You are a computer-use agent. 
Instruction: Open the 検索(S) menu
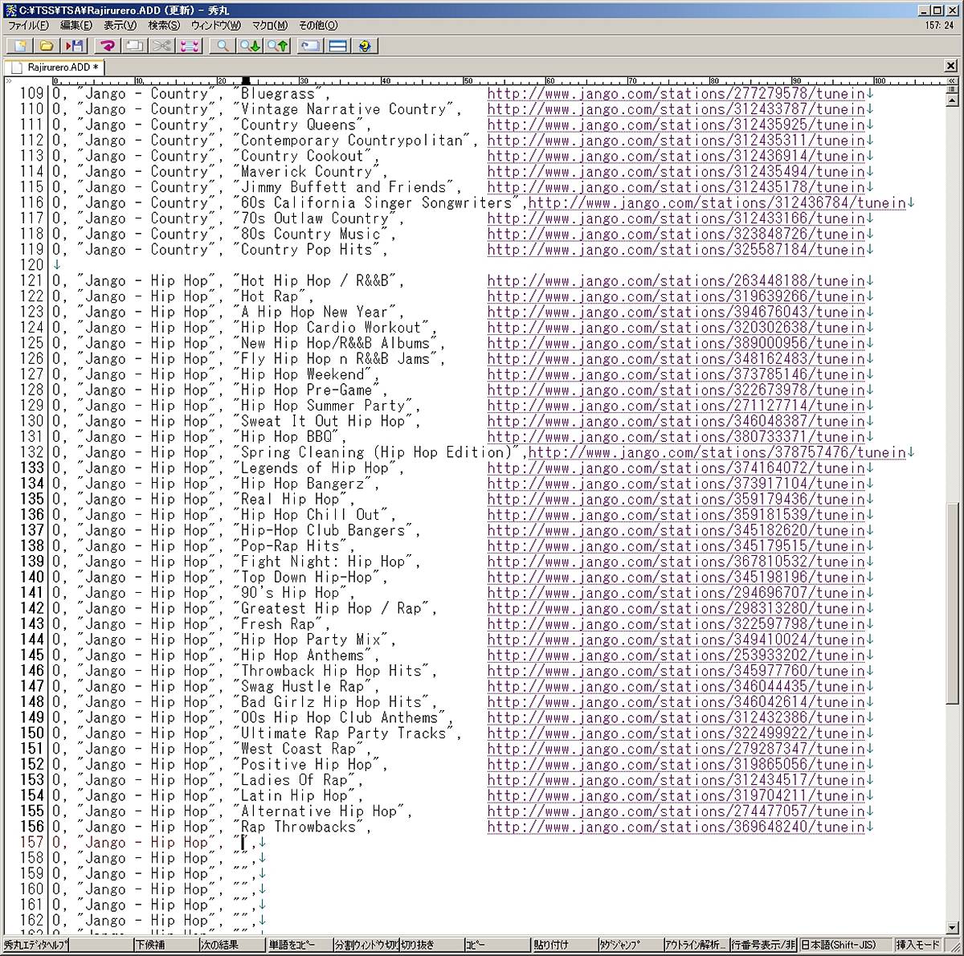[164, 26]
